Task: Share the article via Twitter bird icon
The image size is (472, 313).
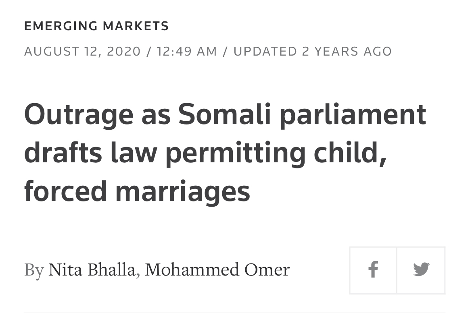Action: pyautogui.click(x=421, y=270)
